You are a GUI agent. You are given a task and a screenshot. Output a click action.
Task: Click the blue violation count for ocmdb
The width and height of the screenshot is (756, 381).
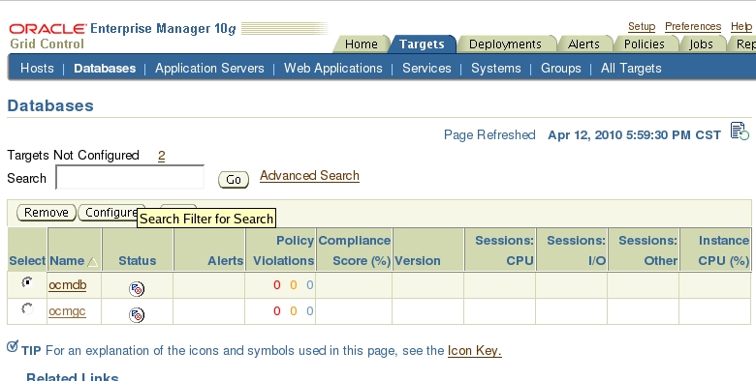[x=309, y=285]
